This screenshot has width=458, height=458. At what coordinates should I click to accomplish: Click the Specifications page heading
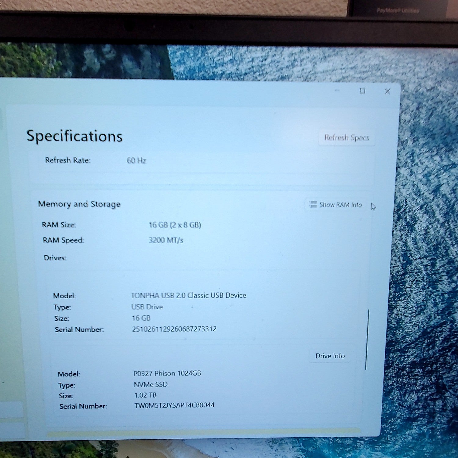(x=74, y=136)
